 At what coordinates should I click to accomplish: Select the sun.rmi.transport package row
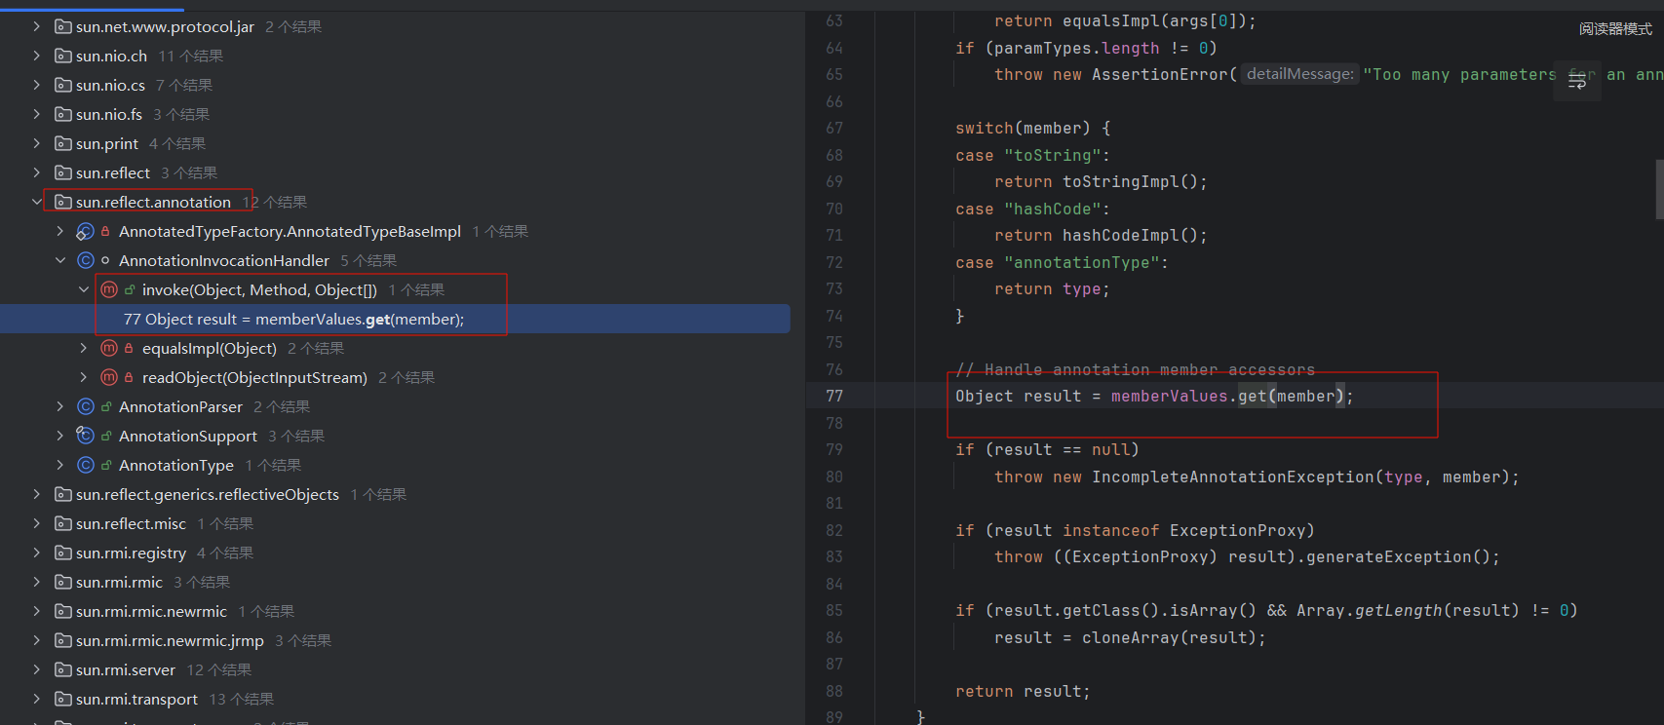pos(136,699)
